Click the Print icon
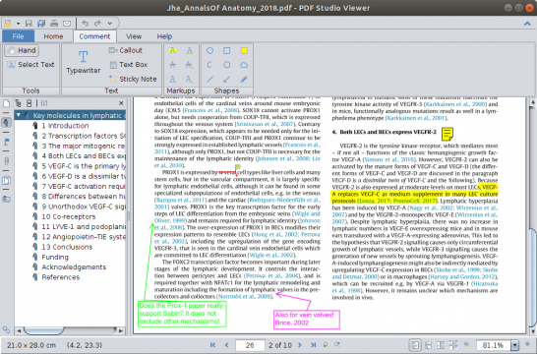 pyautogui.click(x=54, y=24)
